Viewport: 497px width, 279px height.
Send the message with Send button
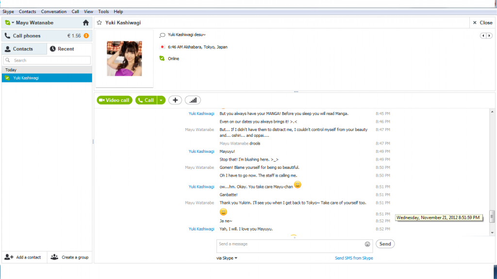pyautogui.click(x=385, y=244)
